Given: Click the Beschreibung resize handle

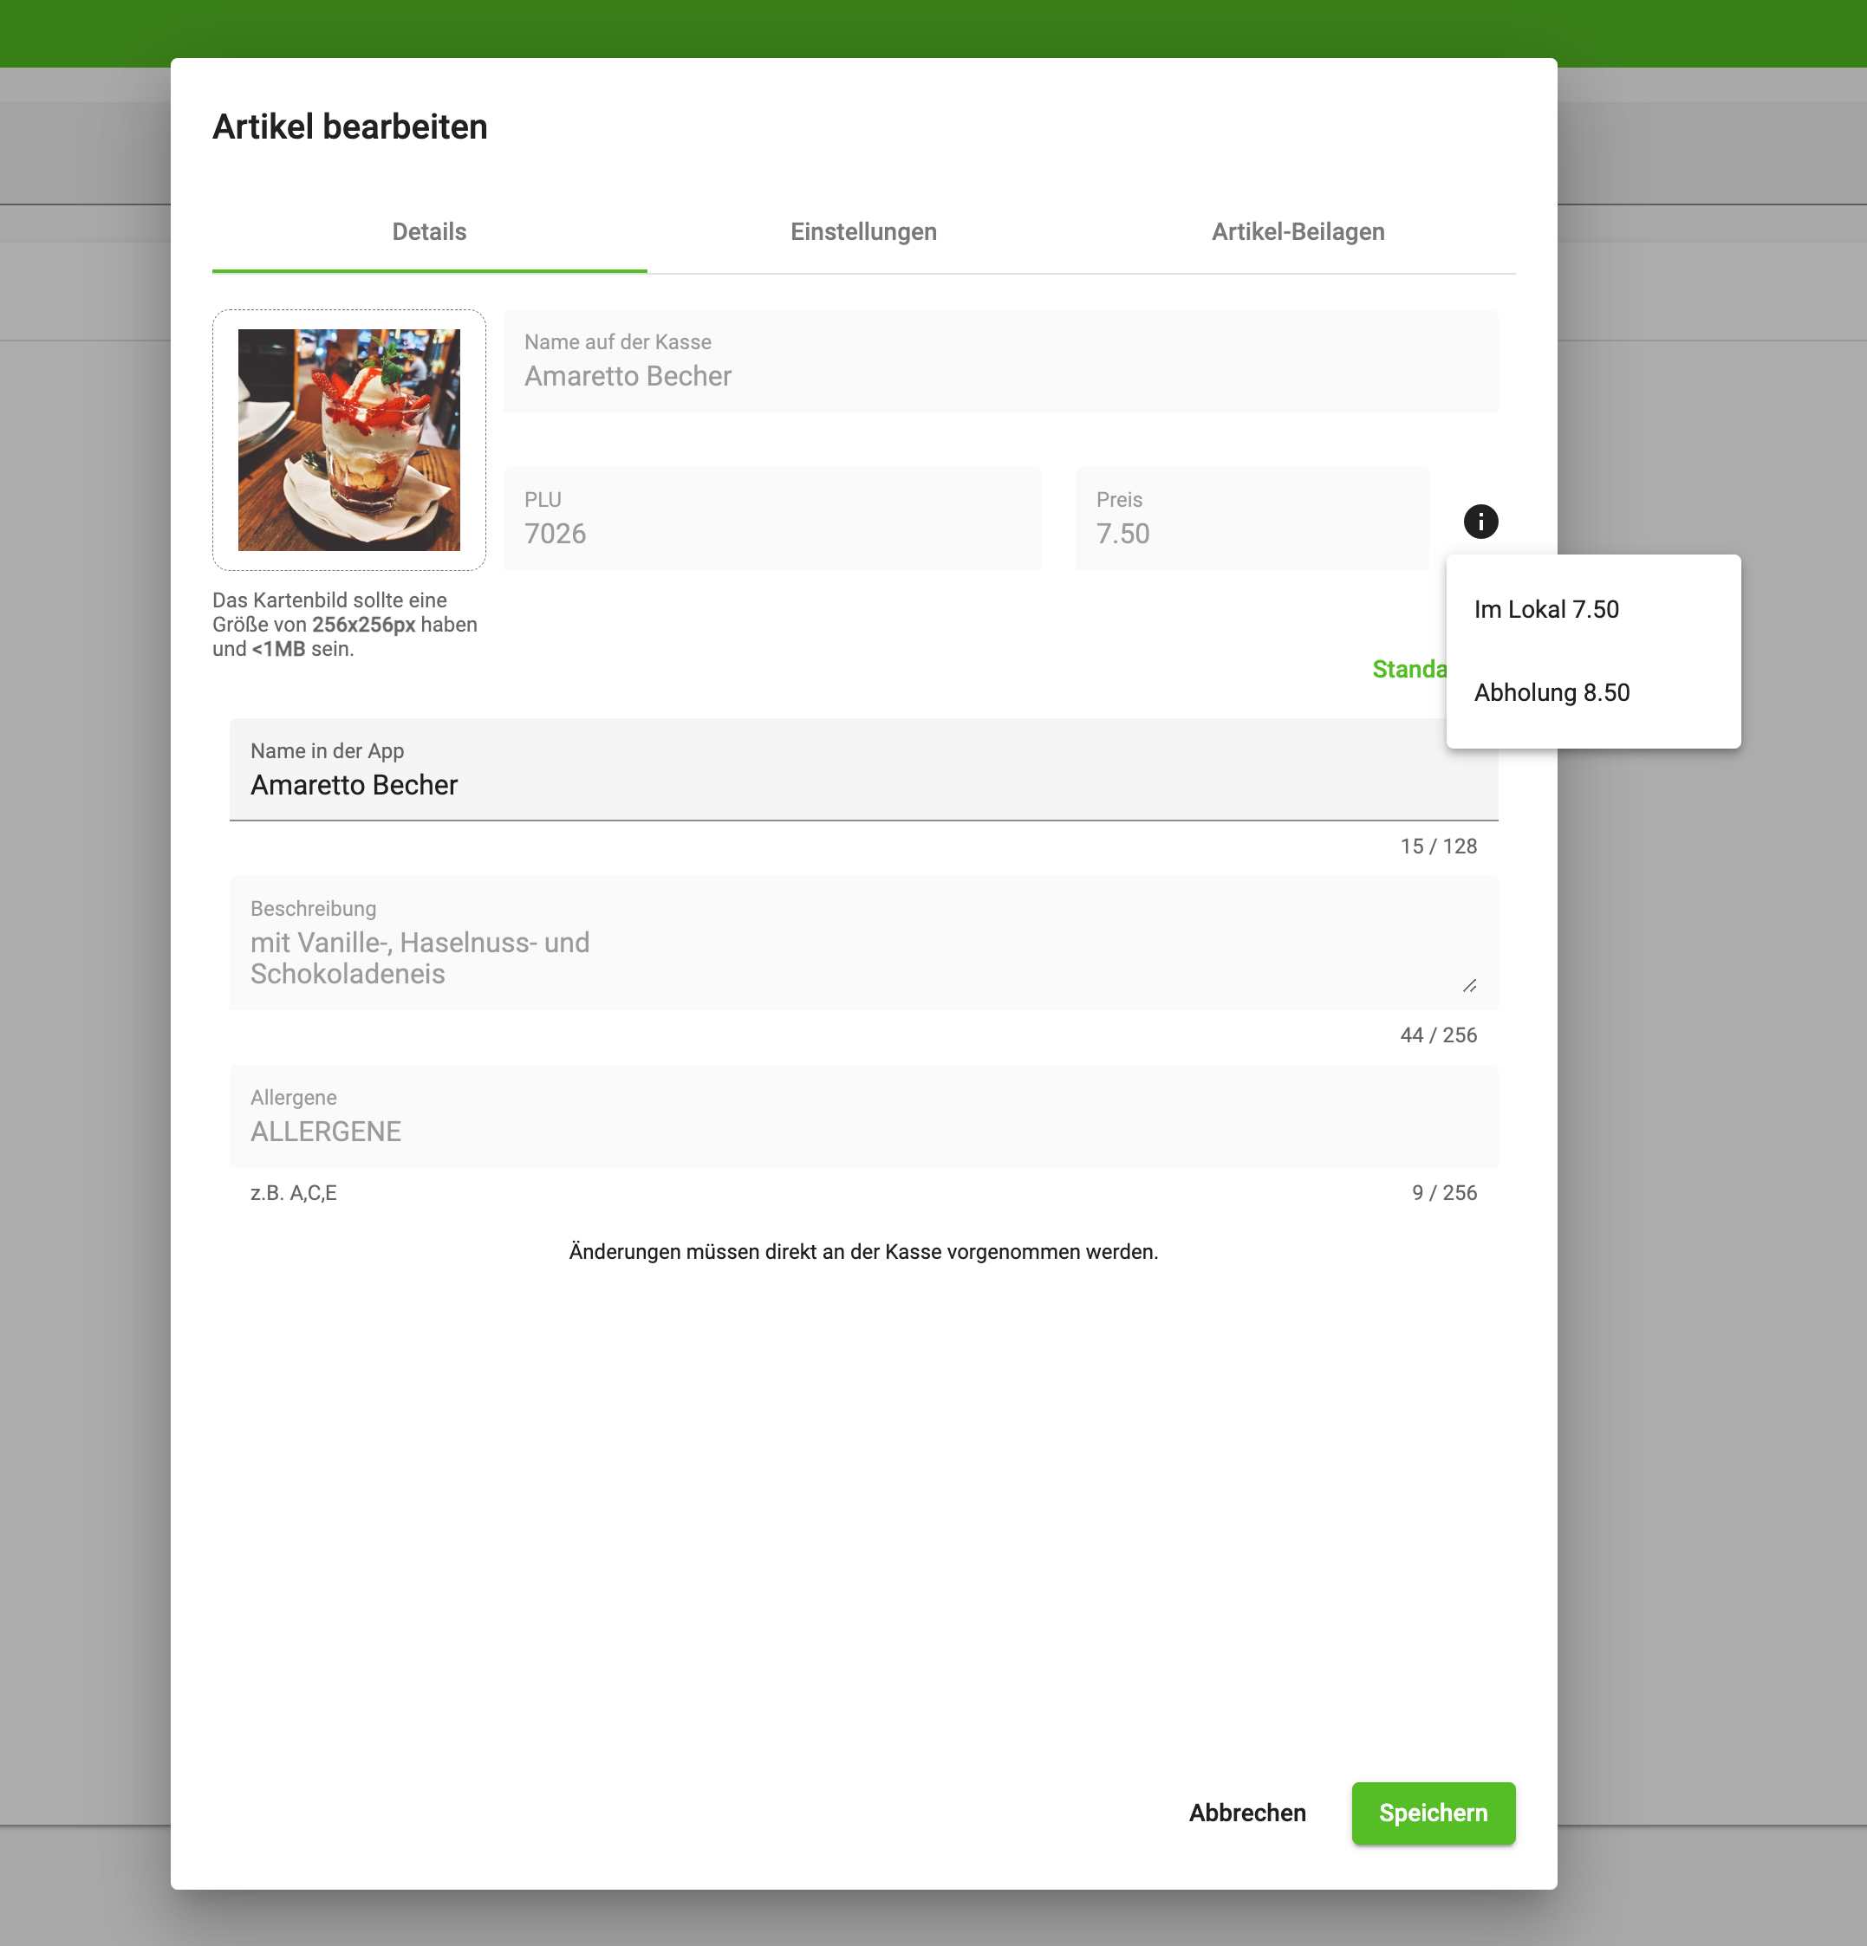Looking at the screenshot, I should point(1471,984).
